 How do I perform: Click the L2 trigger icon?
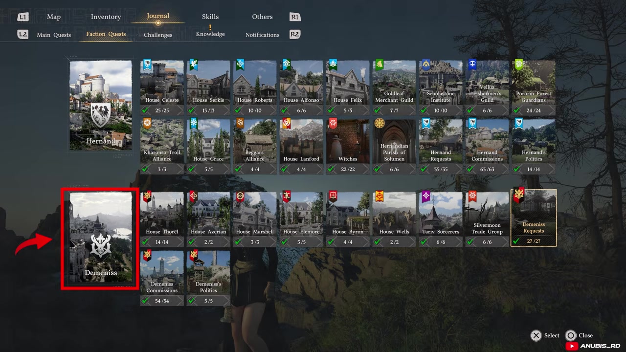pyautogui.click(x=23, y=34)
